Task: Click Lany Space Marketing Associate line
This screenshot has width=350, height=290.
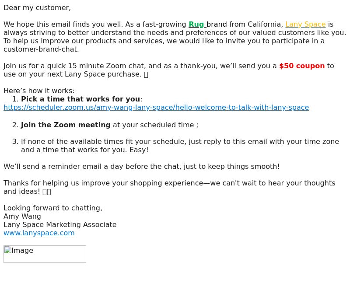Action: click(x=60, y=224)
